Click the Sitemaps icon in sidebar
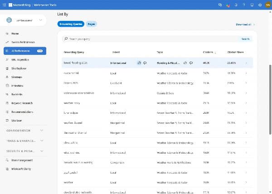Image resolution: width=272 pixels, height=194 pixels. click(7, 77)
